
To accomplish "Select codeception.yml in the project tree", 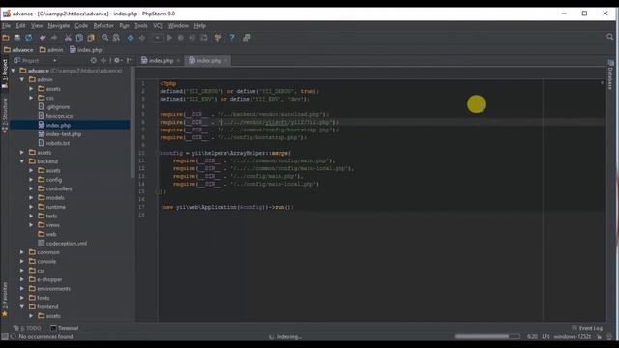I will pos(62,243).
